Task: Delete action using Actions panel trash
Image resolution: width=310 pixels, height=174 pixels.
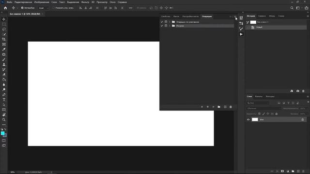Action: click(x=231, y=107)
